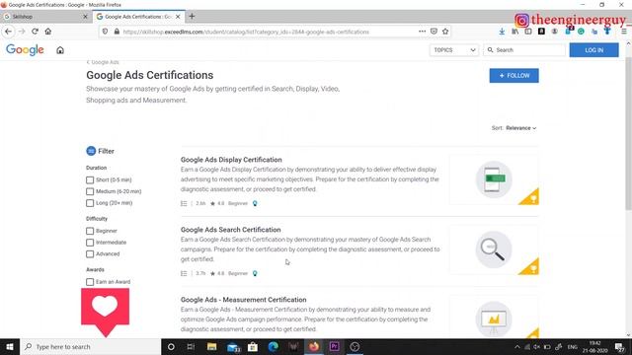Click the LOG IN button
This screenshot has width=632, height=355.
pyautogui.click(x=594, y=50)
